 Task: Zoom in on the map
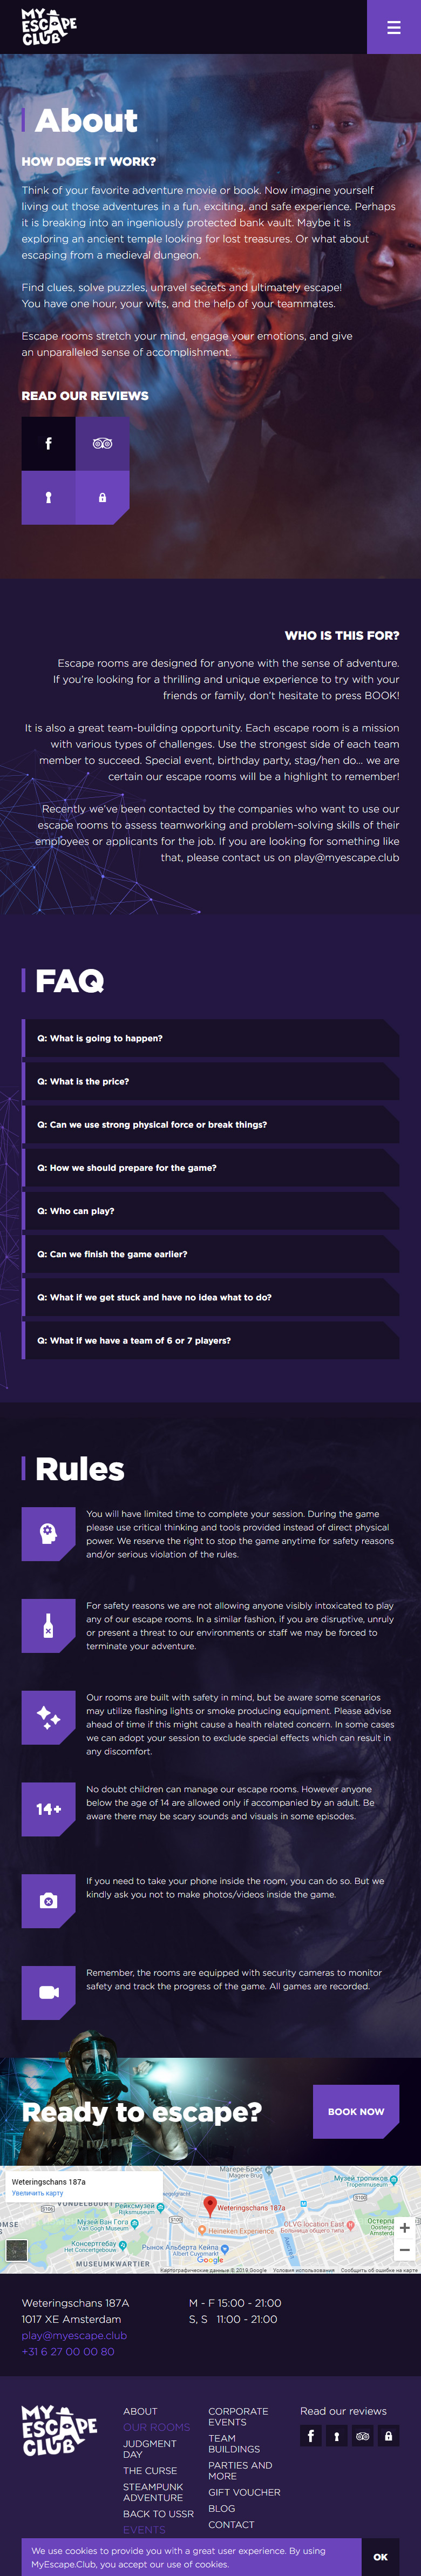(x=404, y=2227)
